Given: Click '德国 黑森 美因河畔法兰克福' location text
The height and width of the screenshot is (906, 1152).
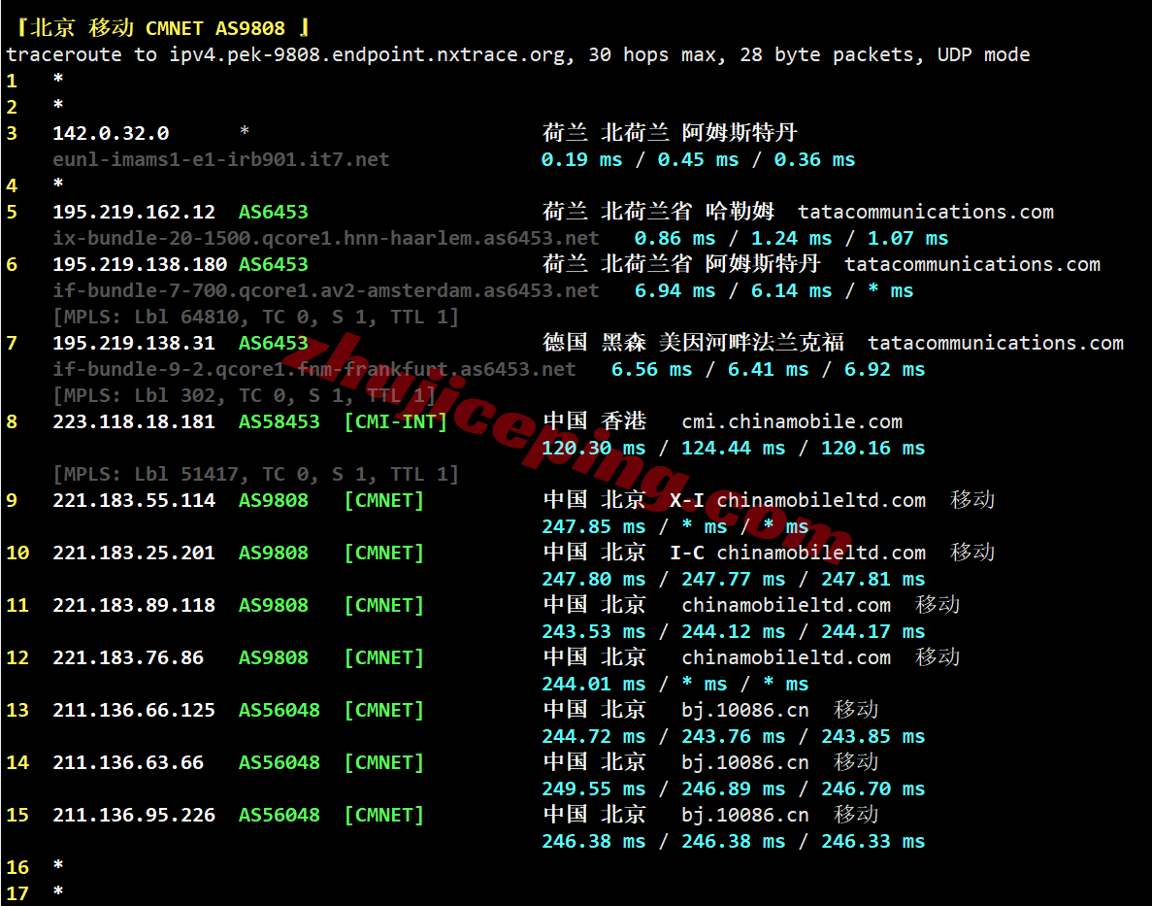Looking at the screenshot, I should tap(693, 342).
